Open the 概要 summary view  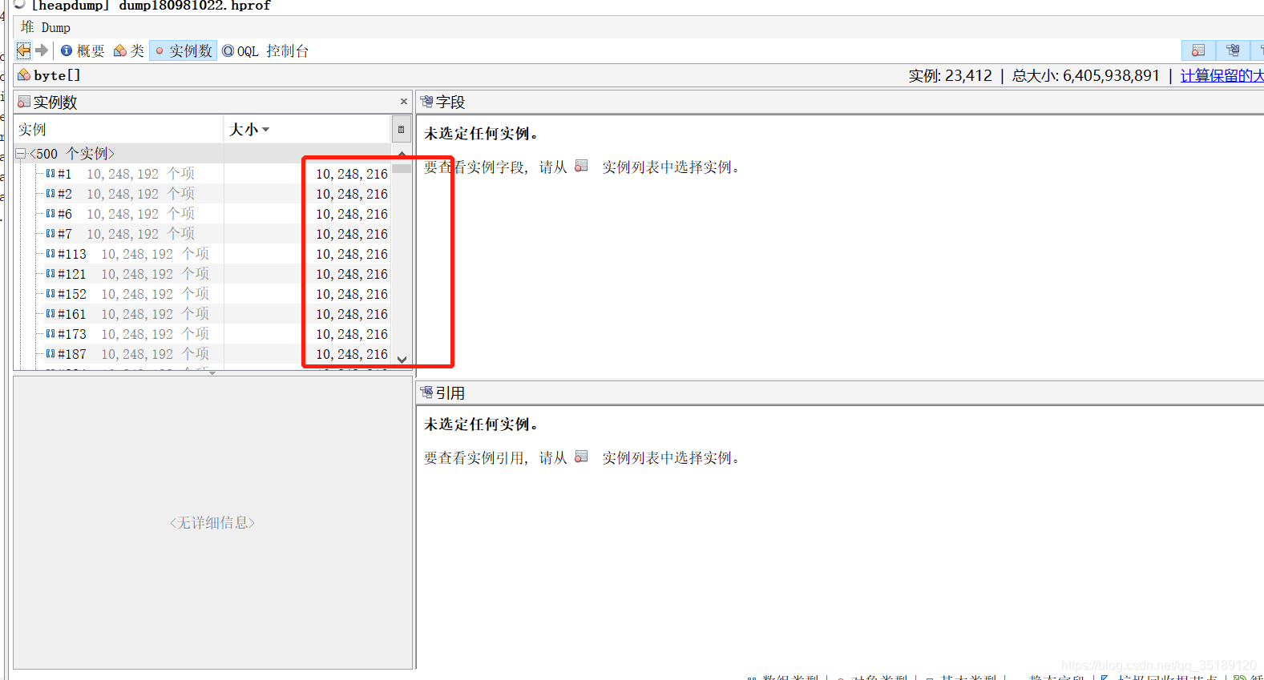pos(83,50)
